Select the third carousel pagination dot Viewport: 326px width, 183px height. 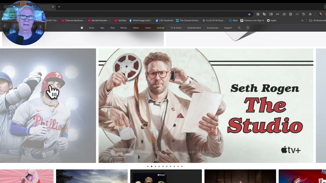[x=155, y=166]
